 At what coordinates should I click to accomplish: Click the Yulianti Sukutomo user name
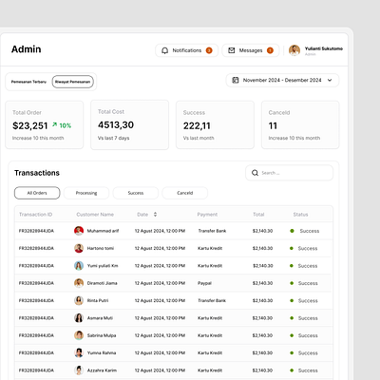(x=324, y=48)
